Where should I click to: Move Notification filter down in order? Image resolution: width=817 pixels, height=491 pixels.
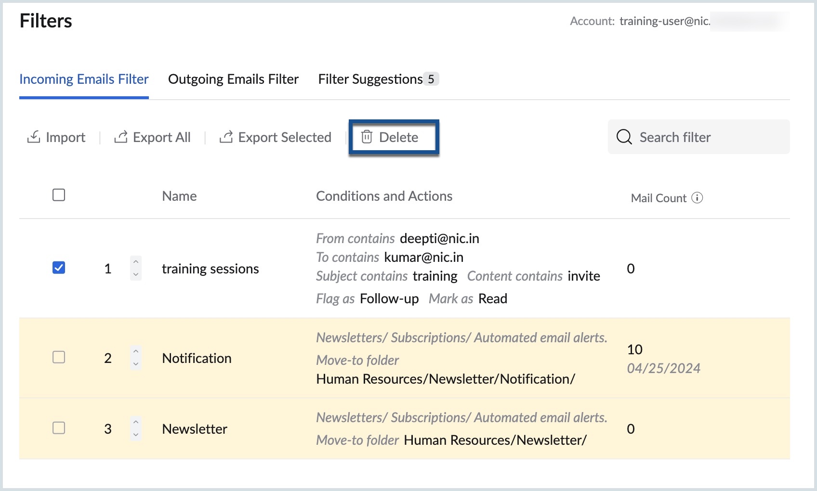tap(136, 364)
